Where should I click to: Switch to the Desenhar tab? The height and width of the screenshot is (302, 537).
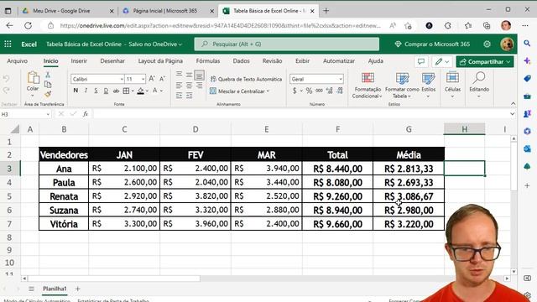pos(112,61)
